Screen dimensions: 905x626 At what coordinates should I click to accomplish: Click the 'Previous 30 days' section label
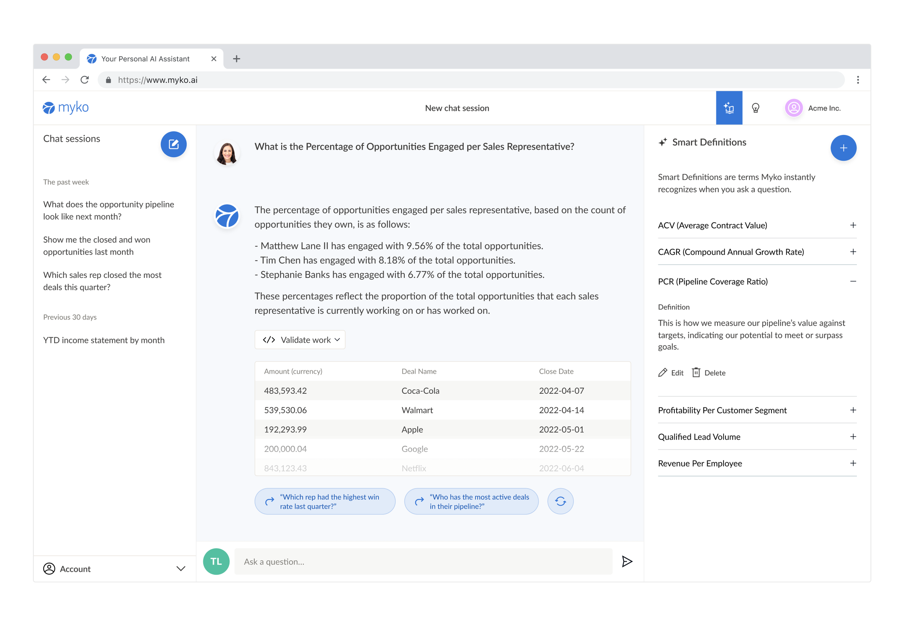pyautogui.click(x=70, y=317)
